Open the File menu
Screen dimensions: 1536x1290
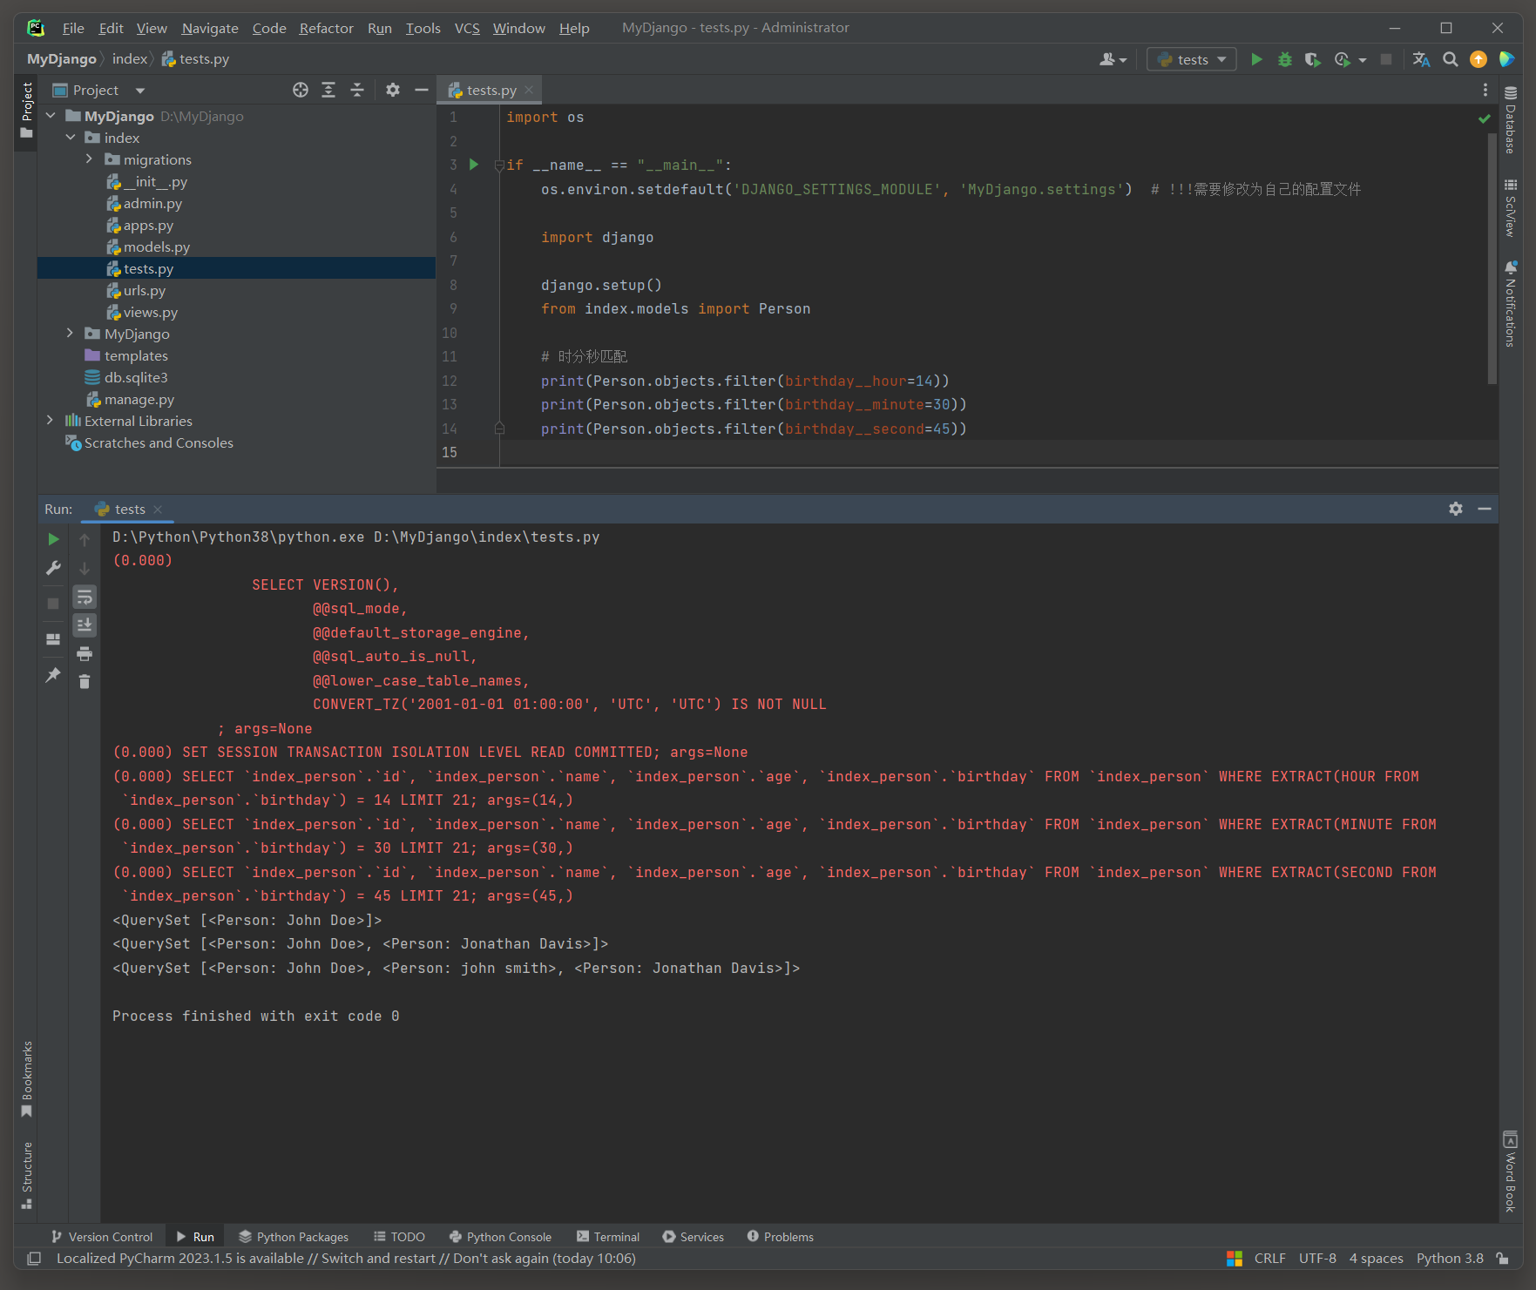point(73,28)
